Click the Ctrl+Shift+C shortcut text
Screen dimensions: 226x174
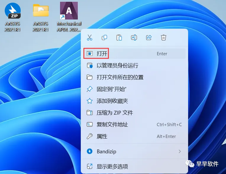click(x=169, y=124)
